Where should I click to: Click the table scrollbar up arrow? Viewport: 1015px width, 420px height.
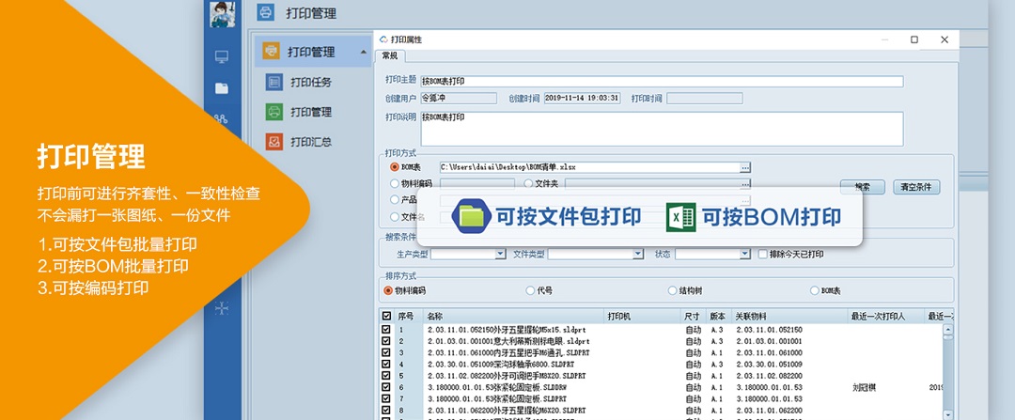(947, 330)
